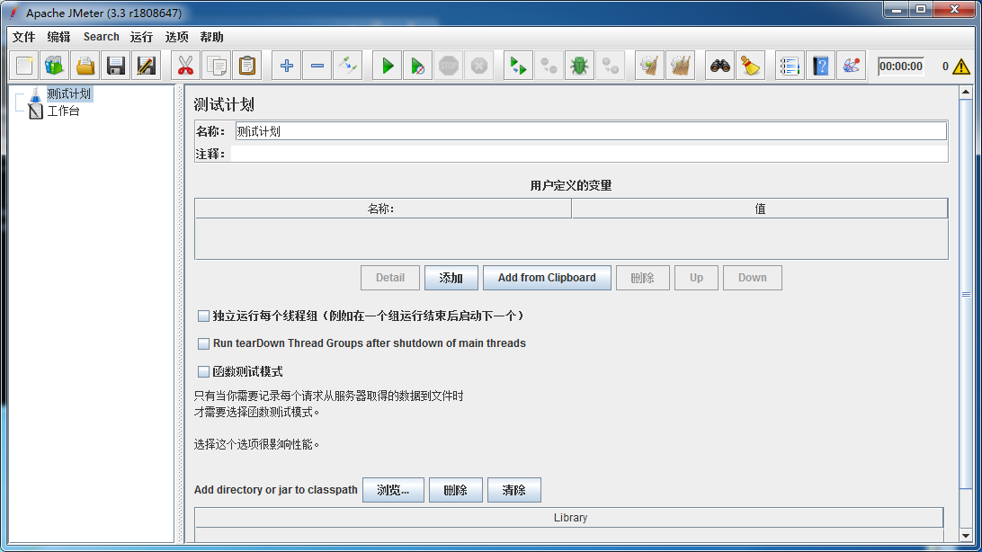Screen dimensions: 982x552
Task: Click the heap dump icon beside help
Action: tap(852, 66)
